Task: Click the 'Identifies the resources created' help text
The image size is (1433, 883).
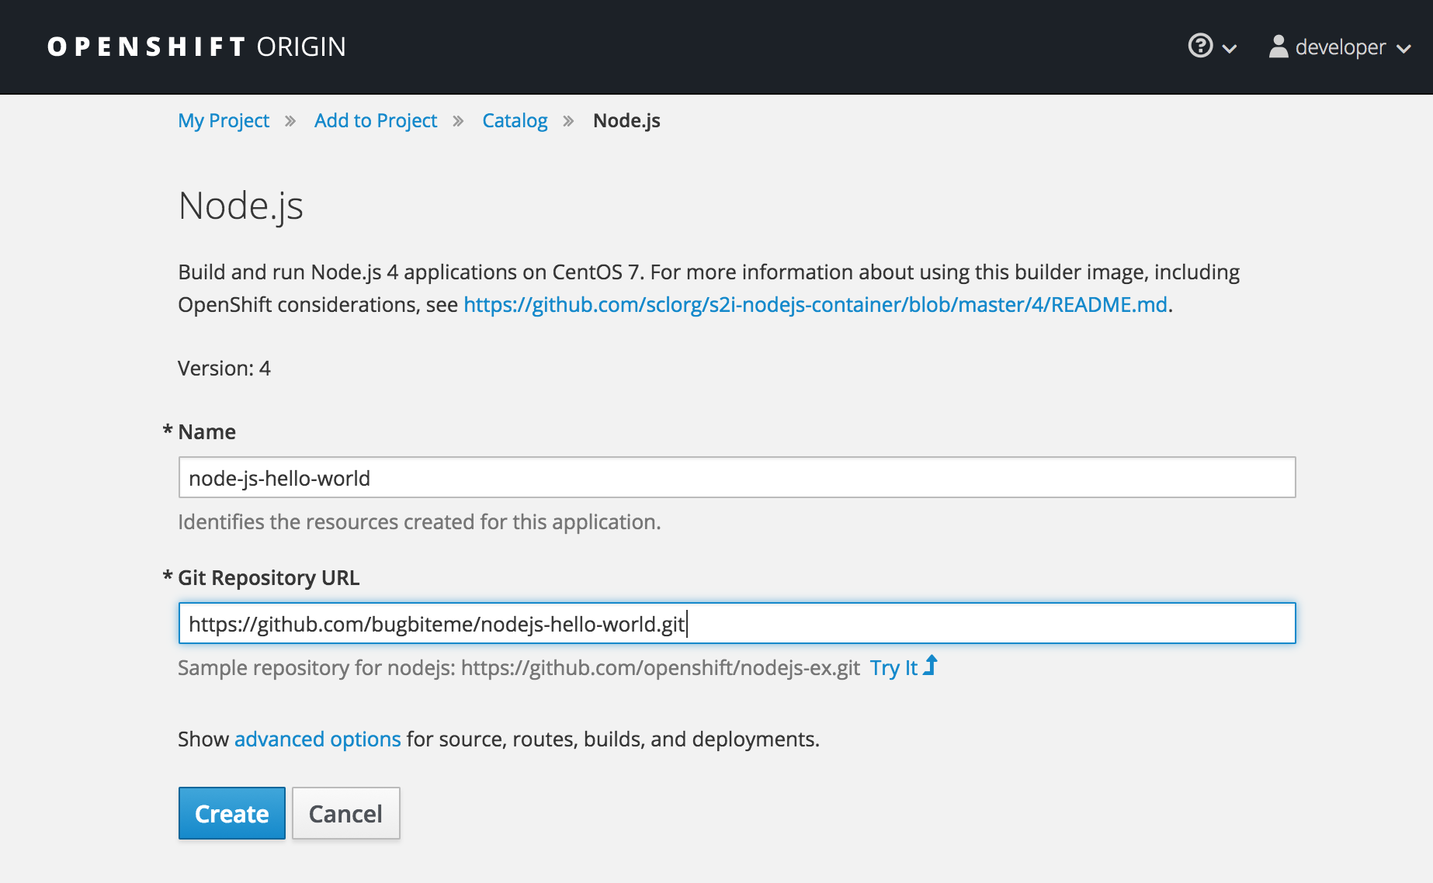Action: [x=419, y=521]
